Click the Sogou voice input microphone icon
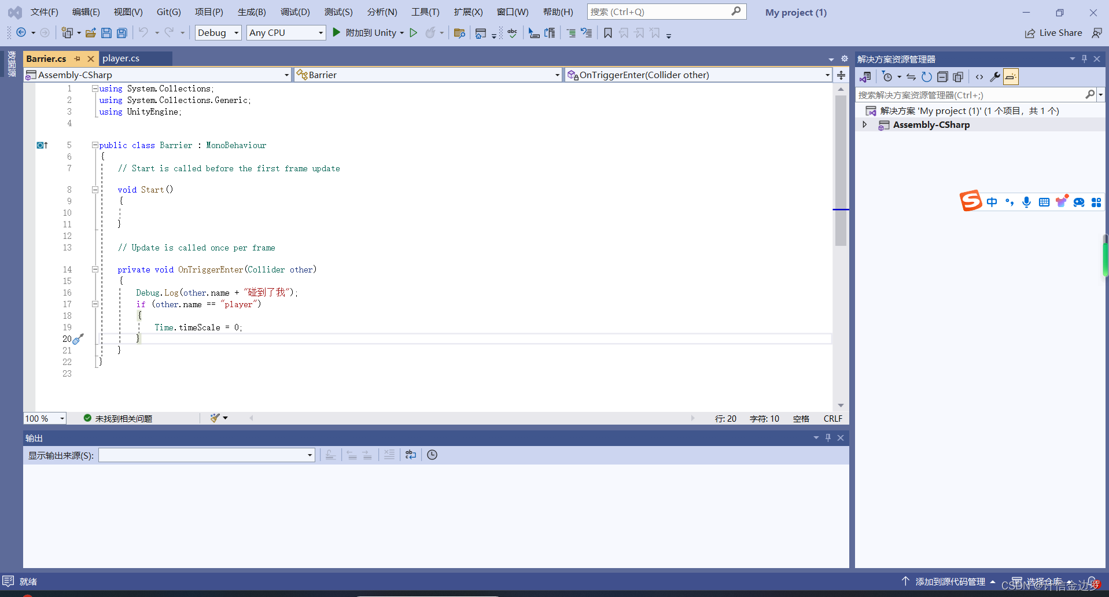This screenshot has width=1109, height=597. tap(1026, 202)
